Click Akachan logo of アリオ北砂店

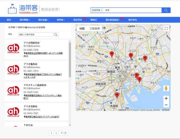point(13,112)
